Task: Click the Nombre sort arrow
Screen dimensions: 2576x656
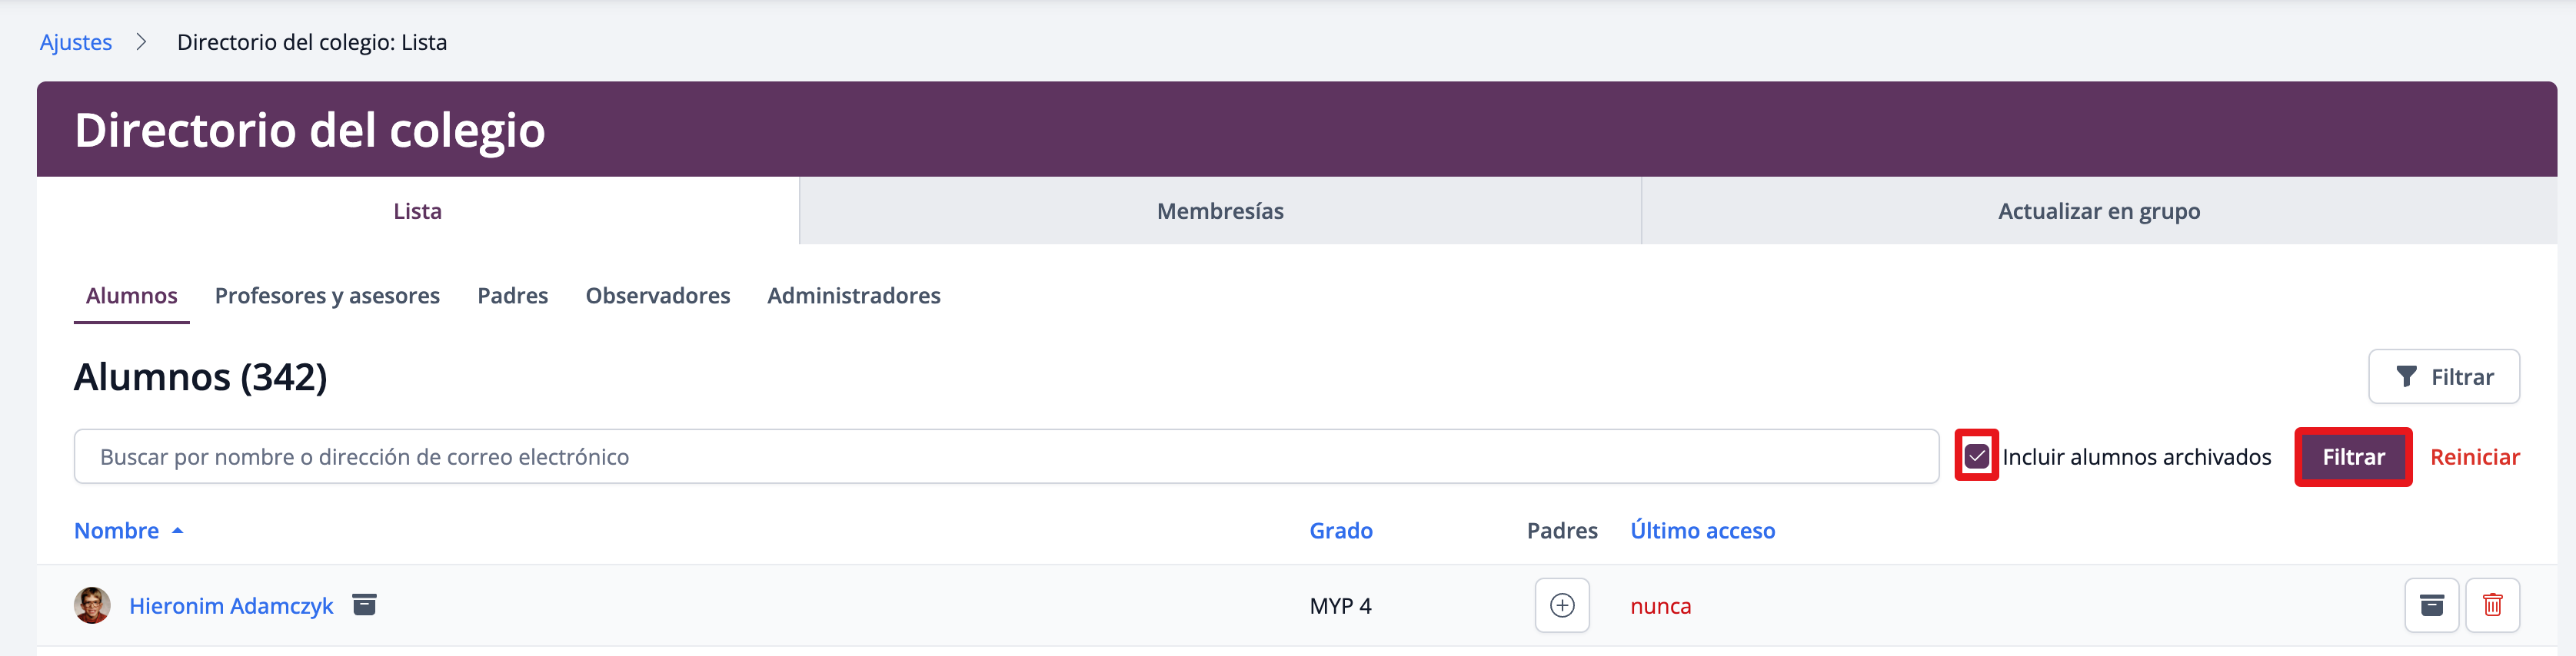Action: (178, 532)
